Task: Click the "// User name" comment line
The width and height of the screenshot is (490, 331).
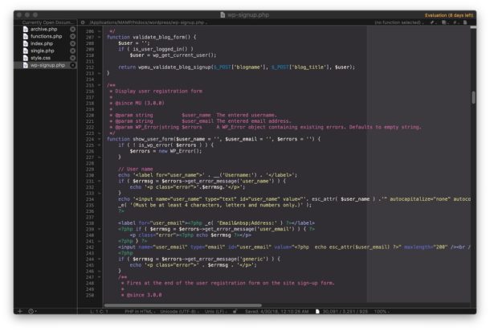Action: (x=135, y=169)
